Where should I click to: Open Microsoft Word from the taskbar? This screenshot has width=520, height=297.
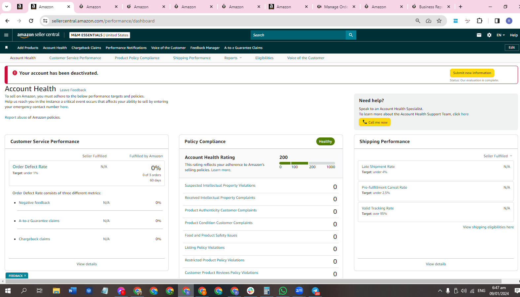point(72,291)
